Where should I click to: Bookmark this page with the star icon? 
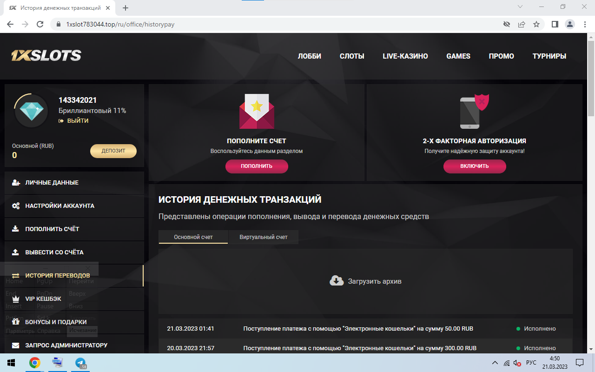tap(536, 24)
